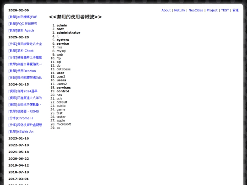Screen dimensions: 247x185
Task: Select the 'mysql' list entry
Action: [61, 51]
